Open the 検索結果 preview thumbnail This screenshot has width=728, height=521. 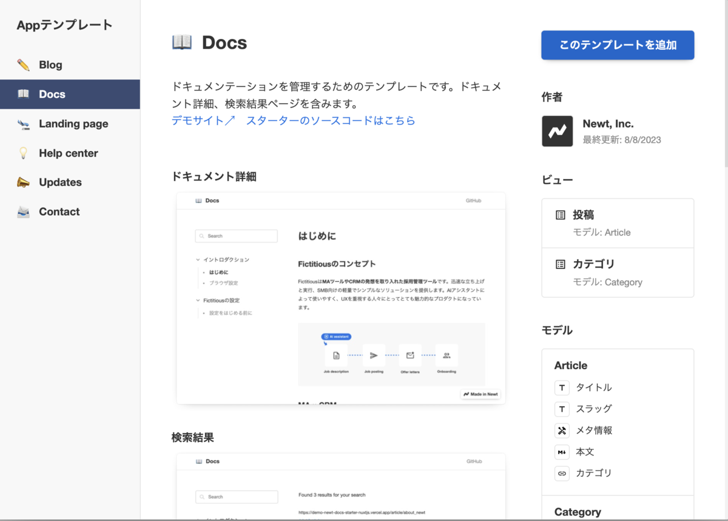[x=341, y=486]
